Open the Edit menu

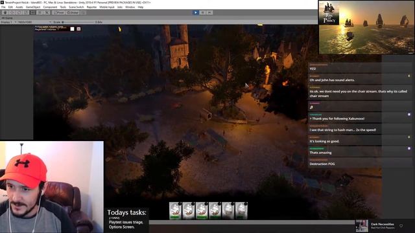point(10,7)
